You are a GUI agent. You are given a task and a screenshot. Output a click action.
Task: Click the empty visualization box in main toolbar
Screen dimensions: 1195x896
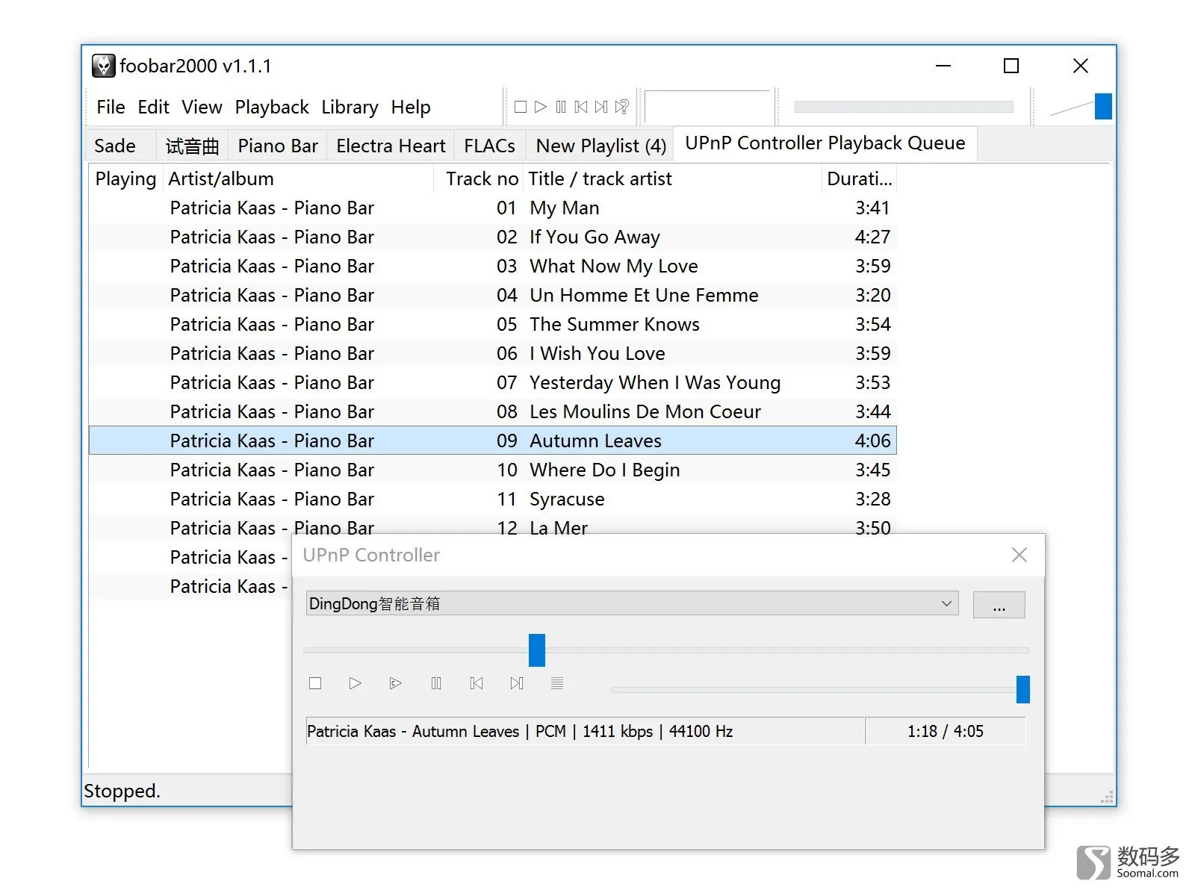707,107
